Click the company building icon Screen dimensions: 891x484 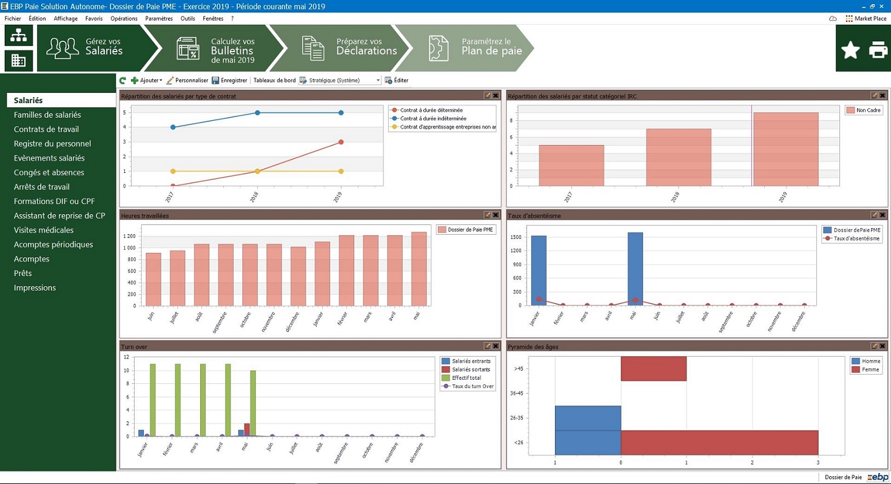point(19,61)
